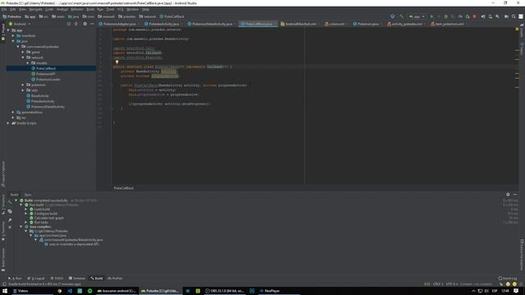This screenshot has height=295, width=525.
Task: Open Project Structure folder icon
Action: 506,16
